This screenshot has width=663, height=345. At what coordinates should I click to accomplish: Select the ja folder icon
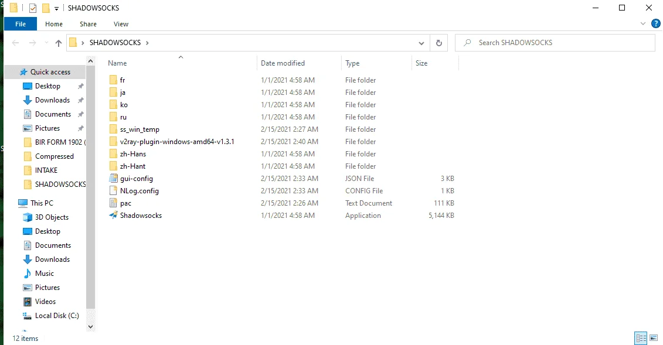113,92
